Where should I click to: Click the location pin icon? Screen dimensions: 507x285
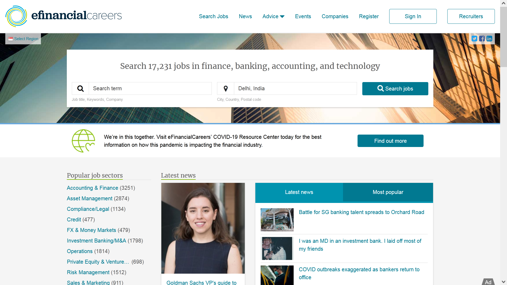tap(226, 88)
